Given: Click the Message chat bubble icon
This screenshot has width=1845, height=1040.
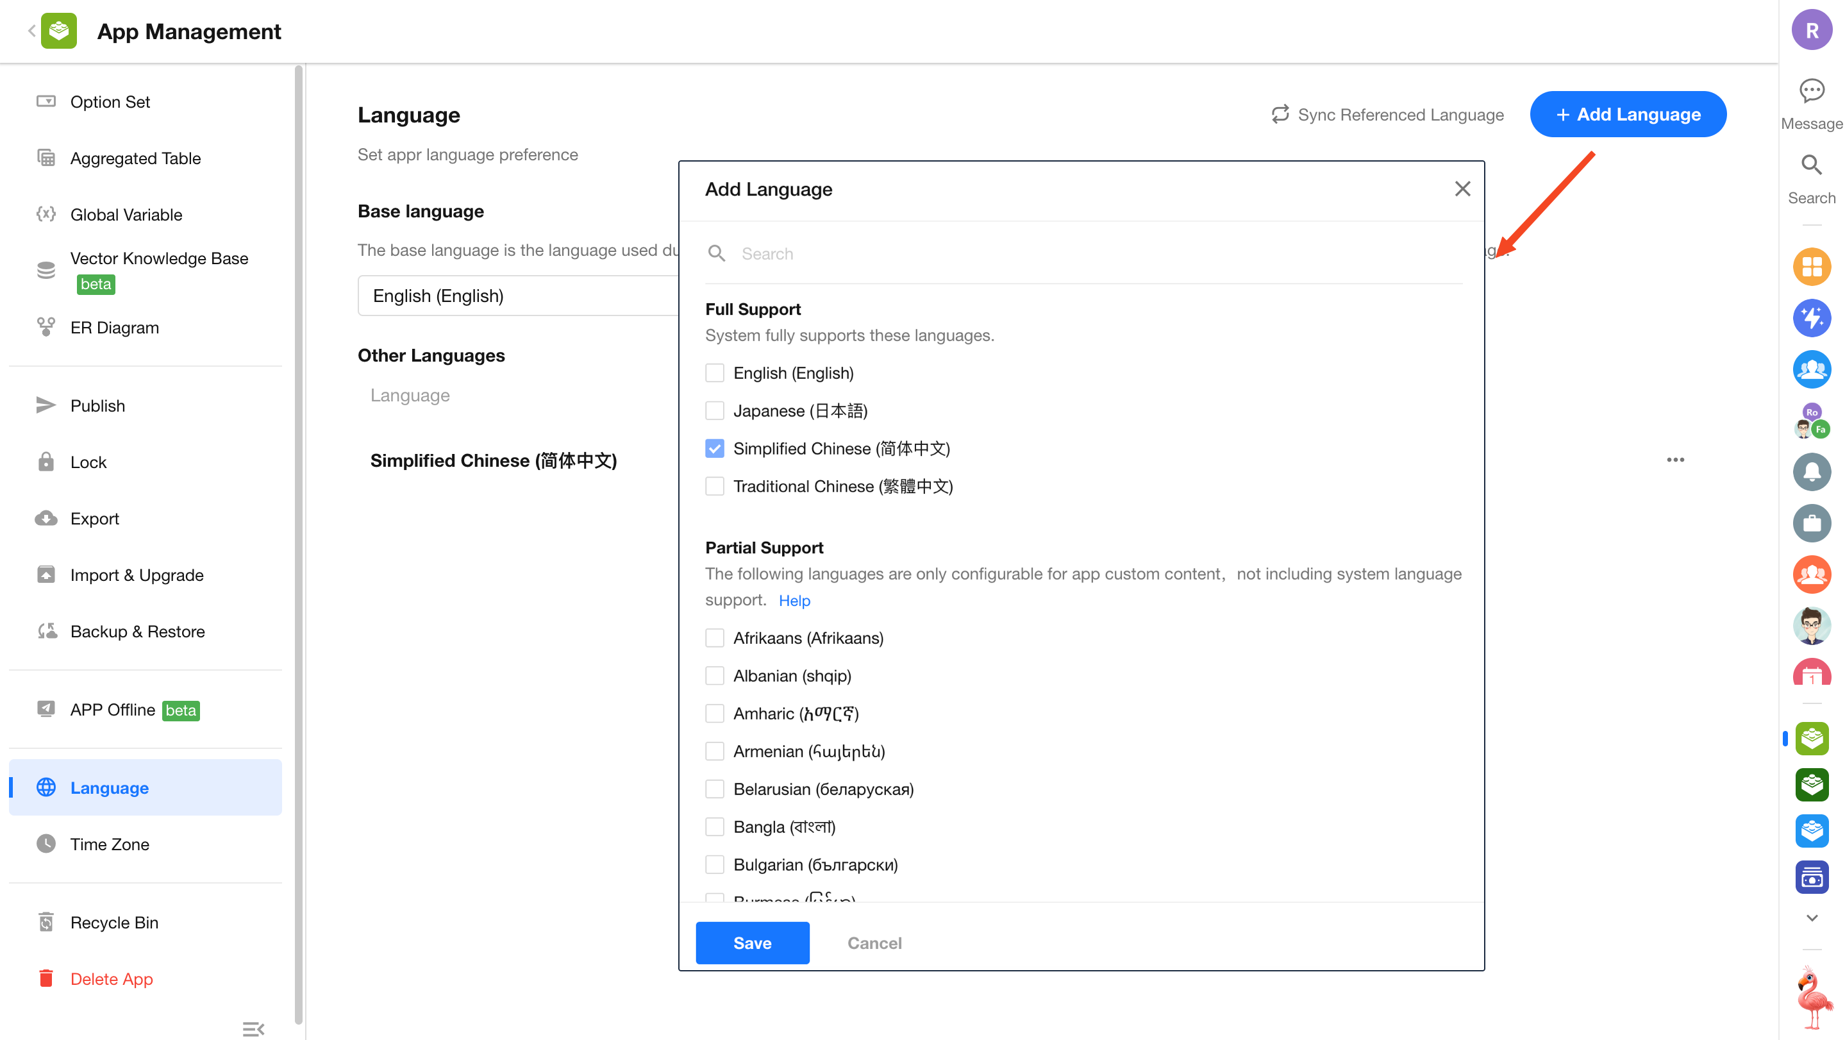Looking at the screenshot, I should pyautogui.click(x=1811, y=91).
